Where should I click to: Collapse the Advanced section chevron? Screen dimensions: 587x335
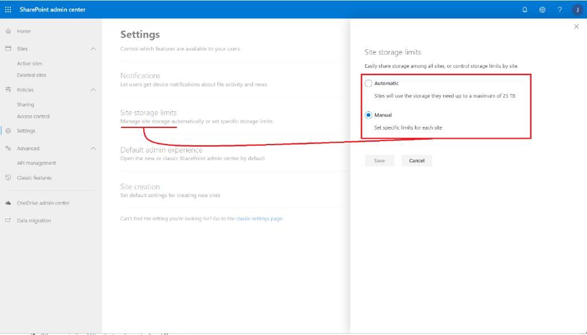pyautogui.click(x=93, y=149)
